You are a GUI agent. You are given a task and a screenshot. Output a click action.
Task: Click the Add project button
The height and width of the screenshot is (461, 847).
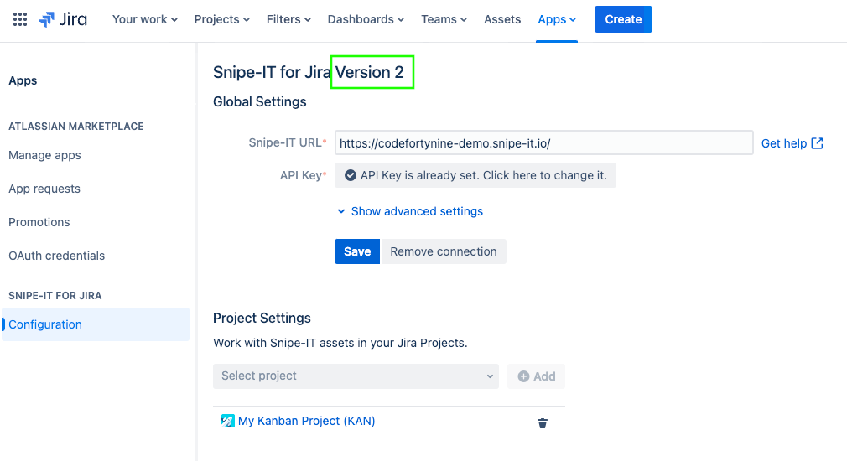click(x=537, y=376)
